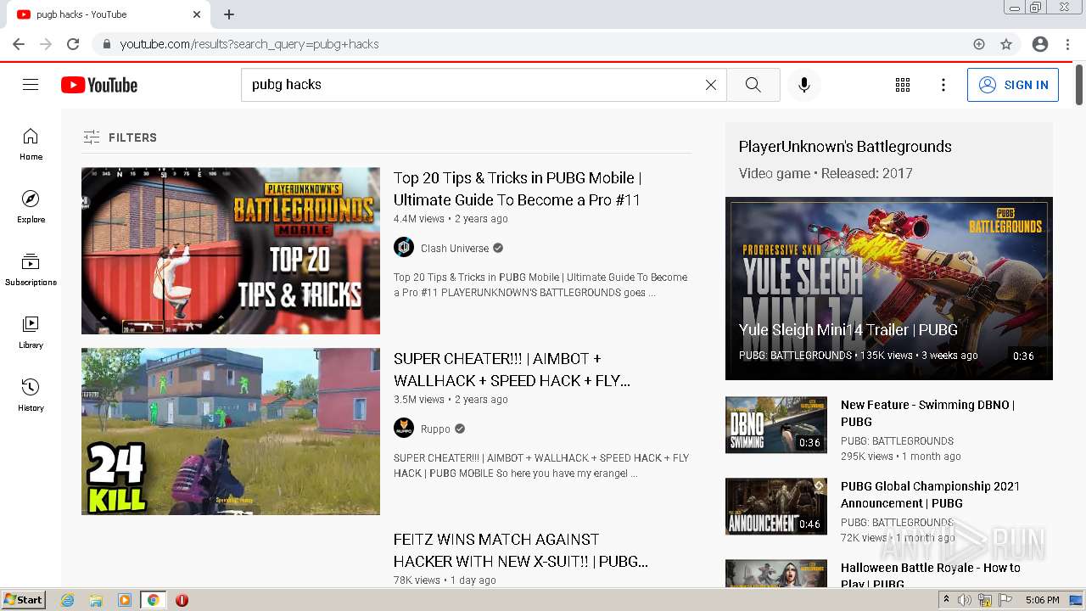This screenshot has width=1086, height=611.
Task: Click the browser address bar URL
Action: 249,44
